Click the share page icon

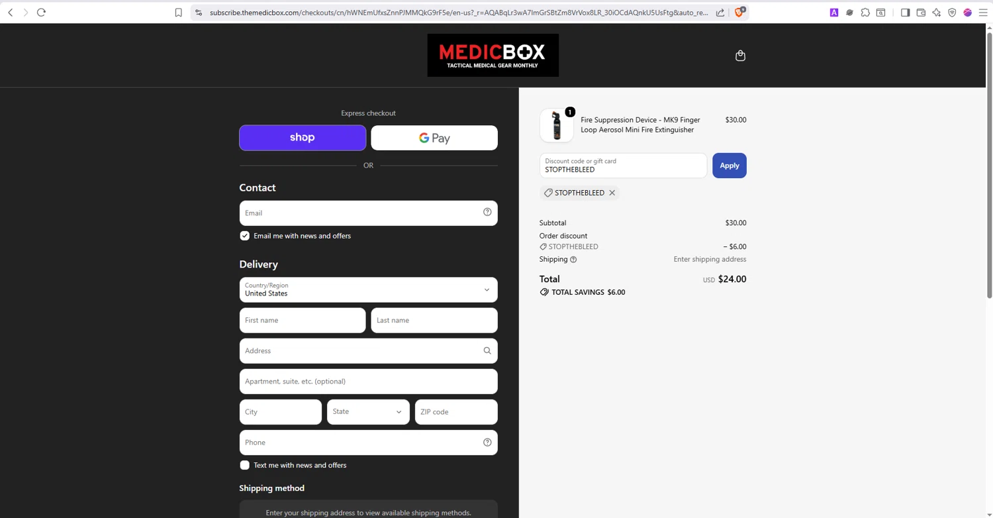pos(720,13)
